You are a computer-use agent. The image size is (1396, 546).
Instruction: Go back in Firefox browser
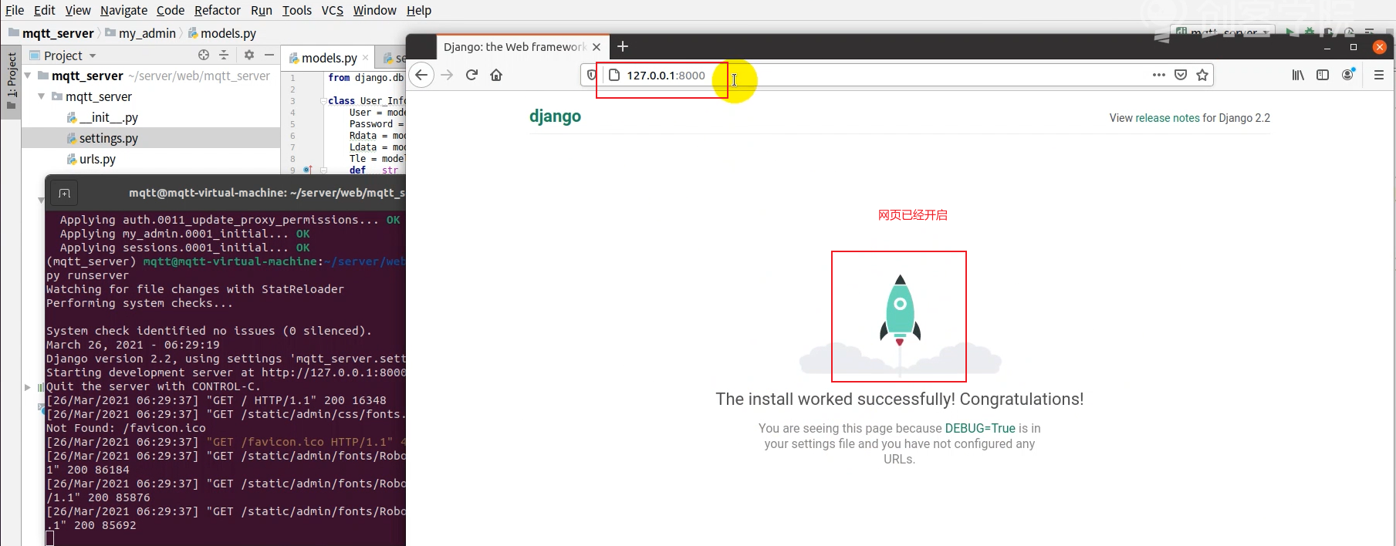point(421,75)
